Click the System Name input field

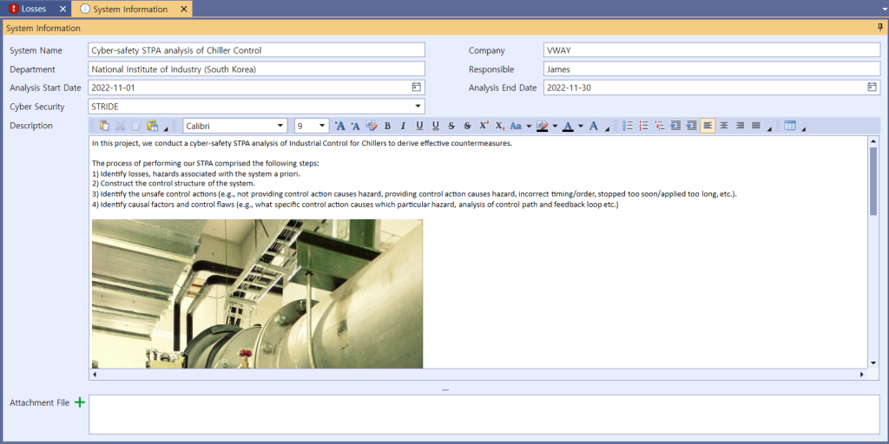coord(256,50)
